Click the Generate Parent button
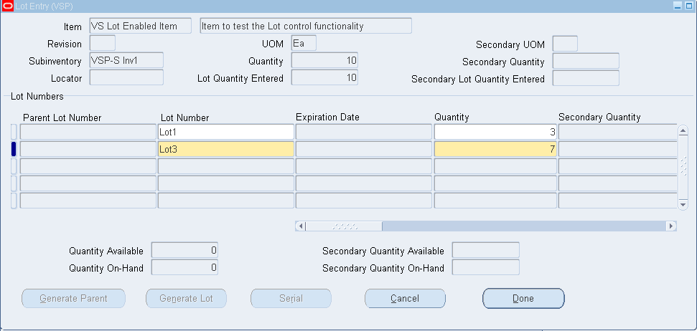Image resolution: width=697 pixels, height=331 pixels. tap(73, 299)
